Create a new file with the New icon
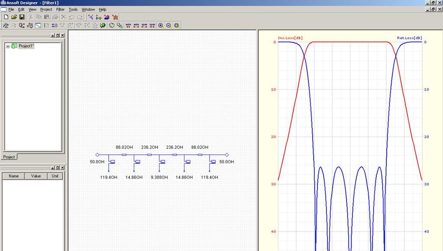The image size is (443, 251). pos(6,17)
